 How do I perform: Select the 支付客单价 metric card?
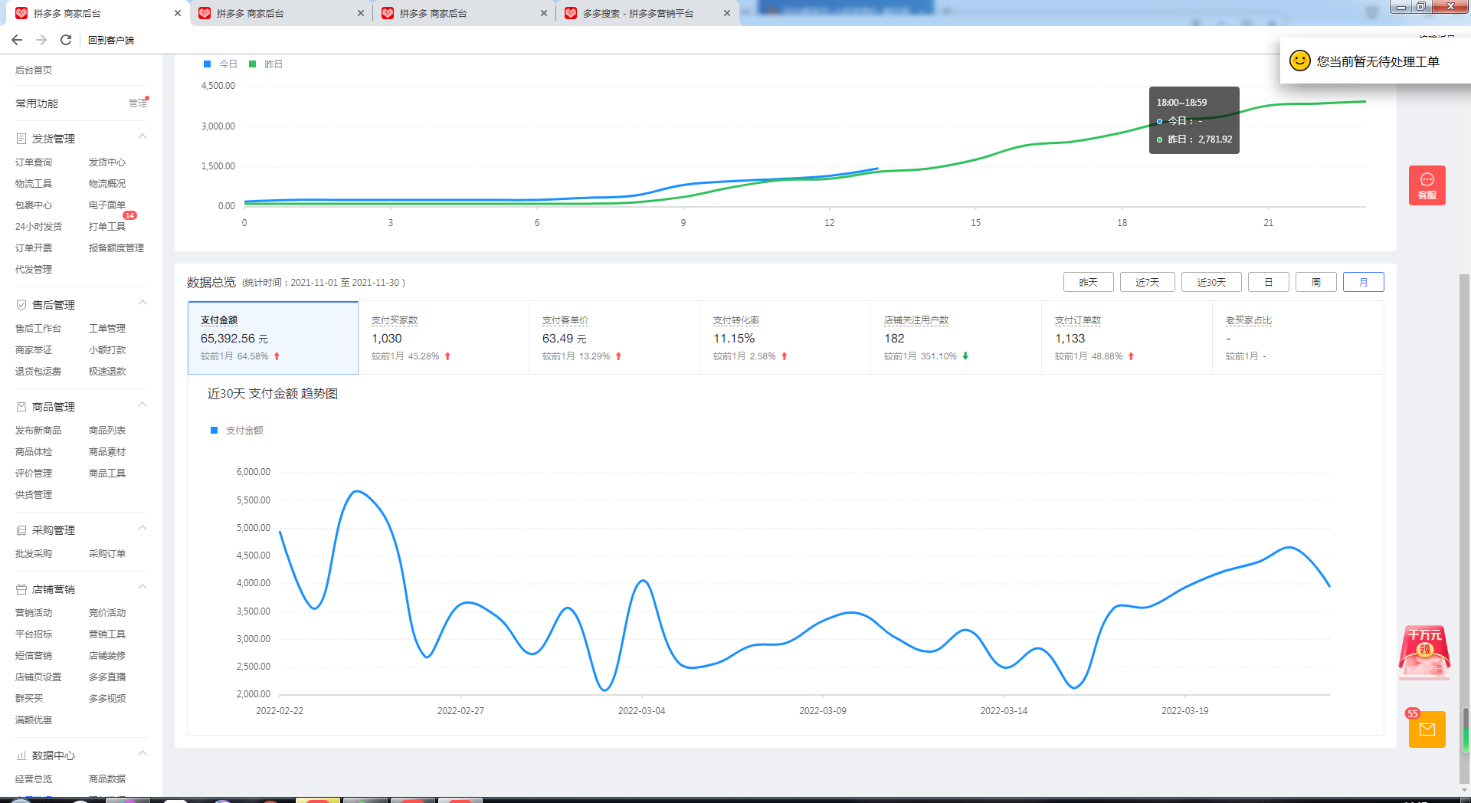pyautogui.click(x=614, y=338)
